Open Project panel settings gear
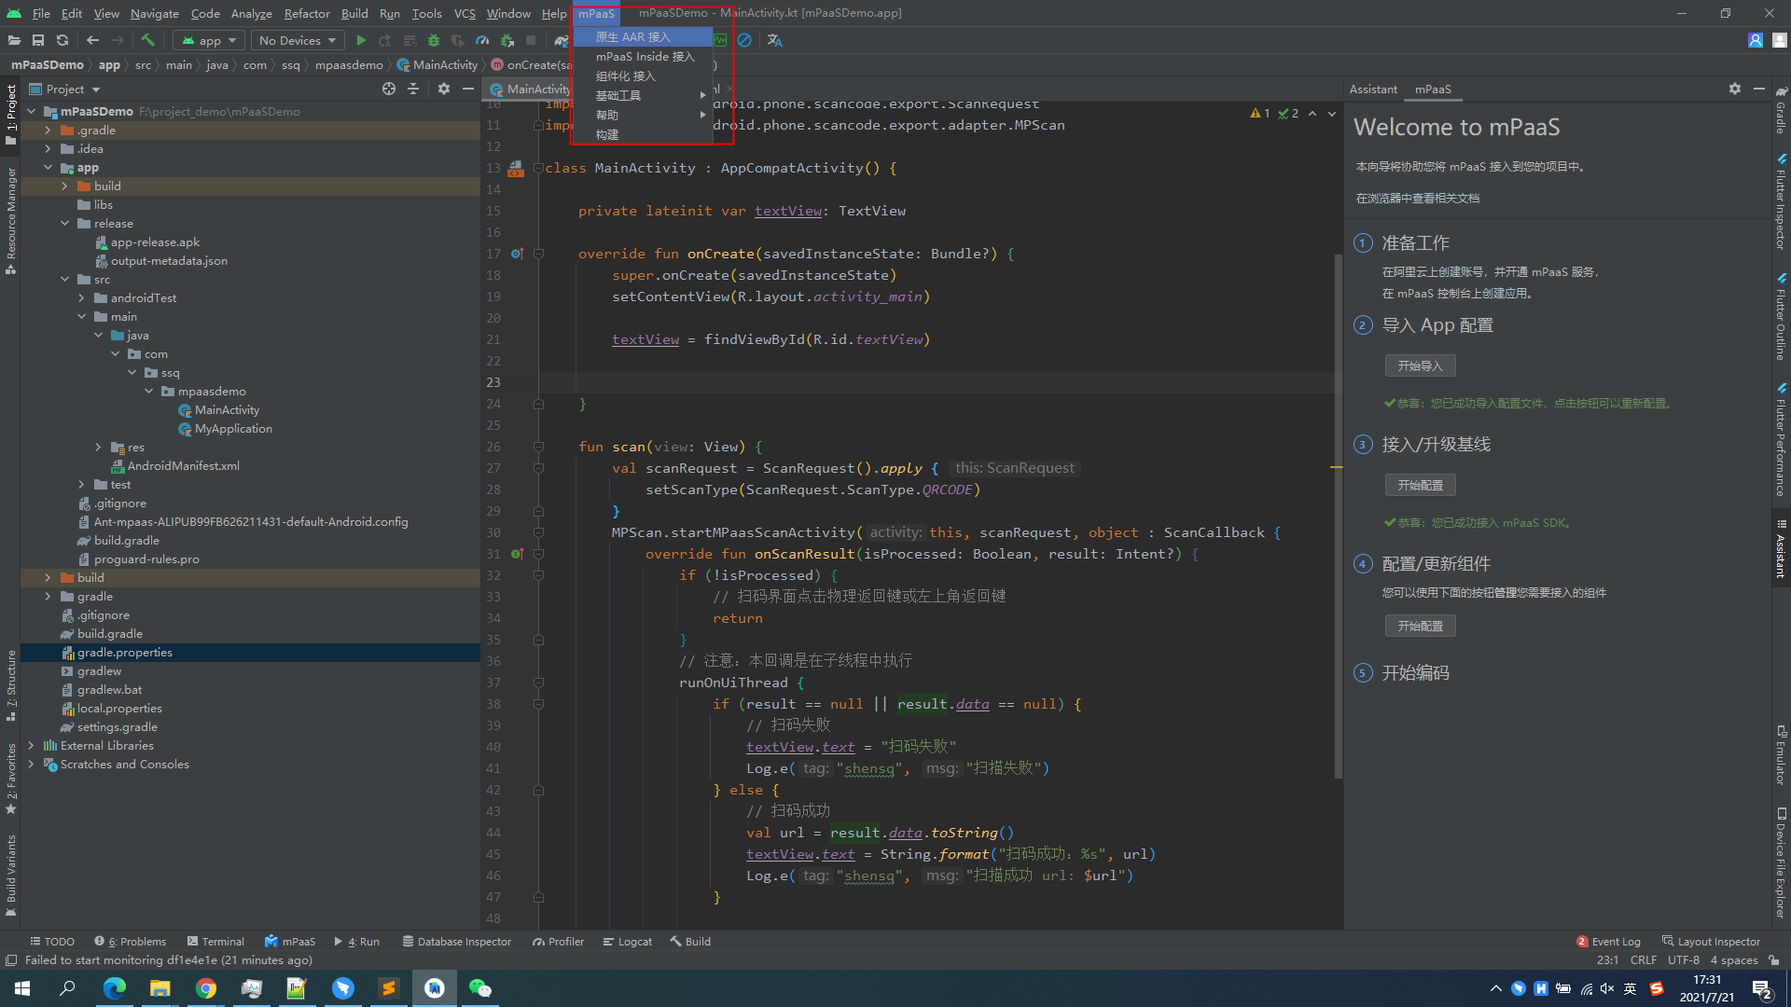Screen dimensions: 1791x1007 coord(444,89)
